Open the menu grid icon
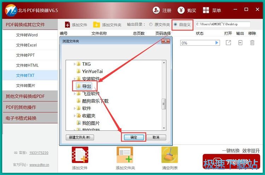Viewport: 265px width, 175px height. click(206, 10)
